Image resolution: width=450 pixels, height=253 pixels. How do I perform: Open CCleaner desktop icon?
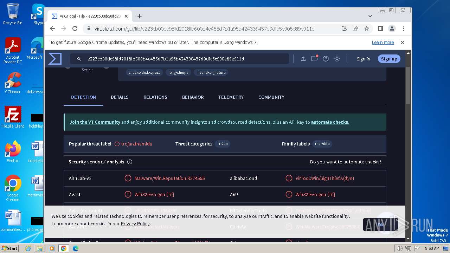point(13,83)
